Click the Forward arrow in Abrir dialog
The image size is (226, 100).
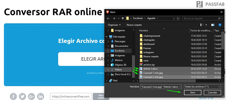tap(114, 18)
